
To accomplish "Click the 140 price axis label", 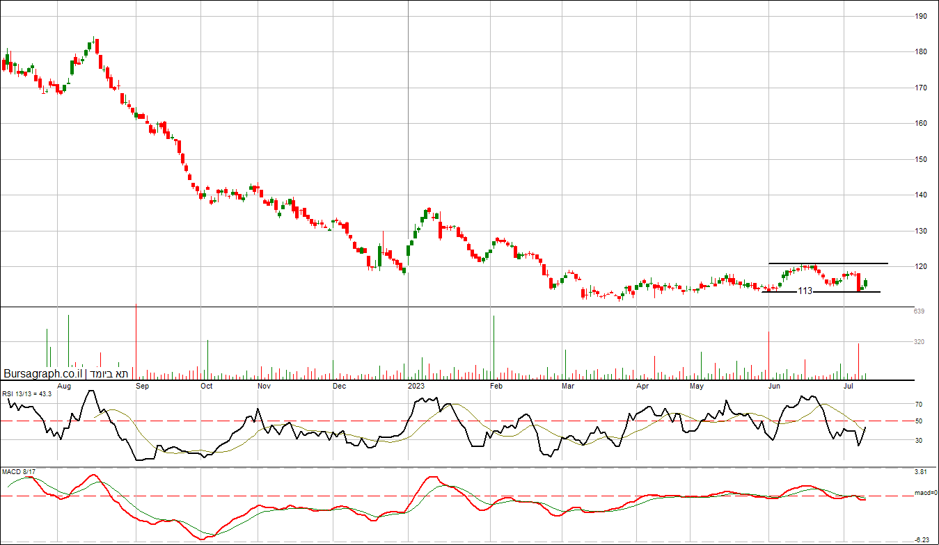I will click(921, 195).
